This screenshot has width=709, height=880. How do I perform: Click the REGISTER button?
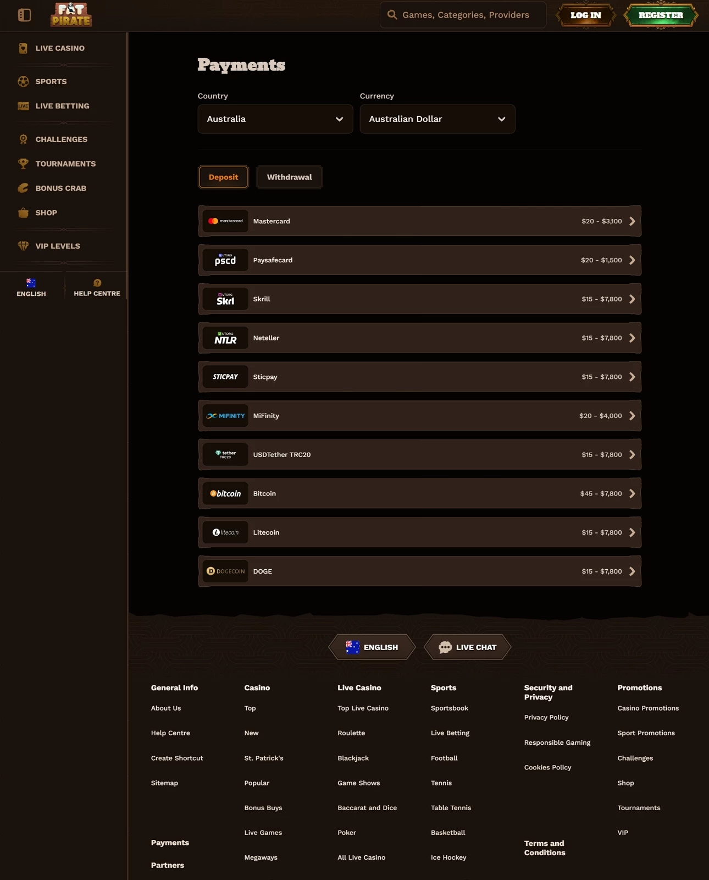tap(661, 15)
